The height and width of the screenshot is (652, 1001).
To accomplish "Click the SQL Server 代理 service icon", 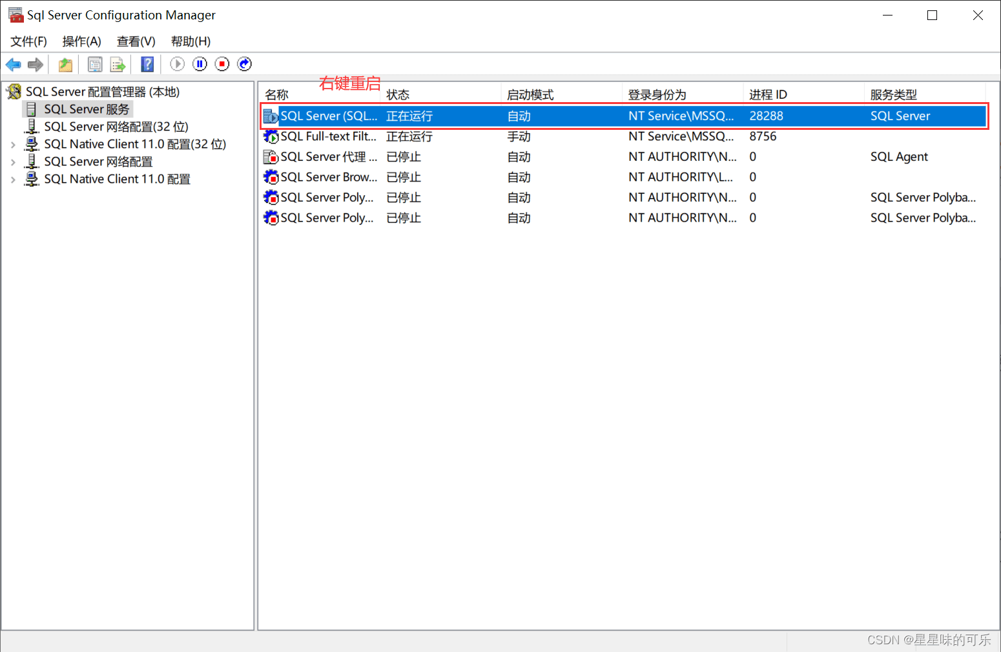I will click(271, 157).
